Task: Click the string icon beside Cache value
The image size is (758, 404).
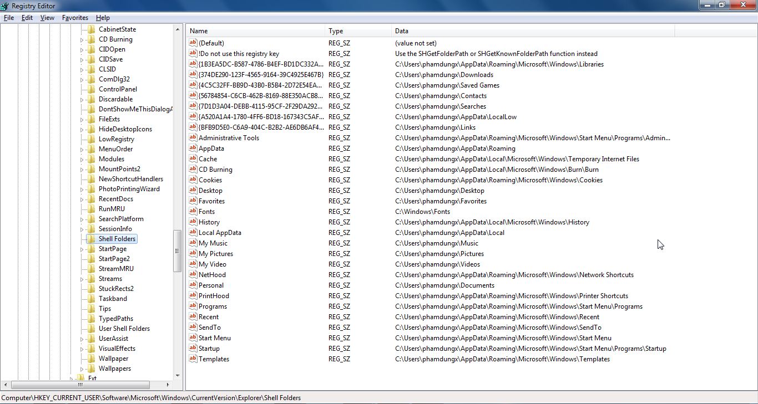Action: point(193,159)
